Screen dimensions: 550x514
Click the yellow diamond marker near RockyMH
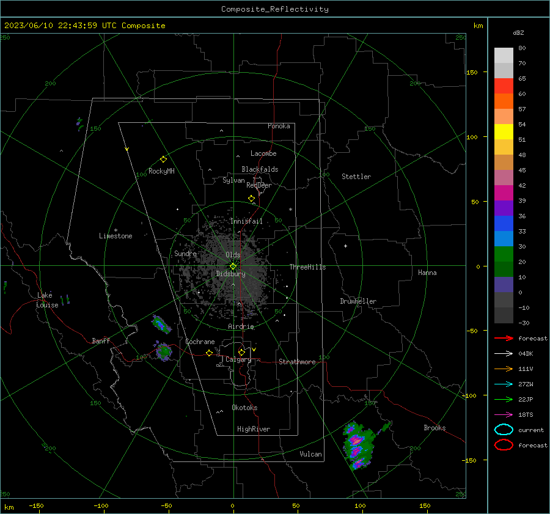coord(163,160)
